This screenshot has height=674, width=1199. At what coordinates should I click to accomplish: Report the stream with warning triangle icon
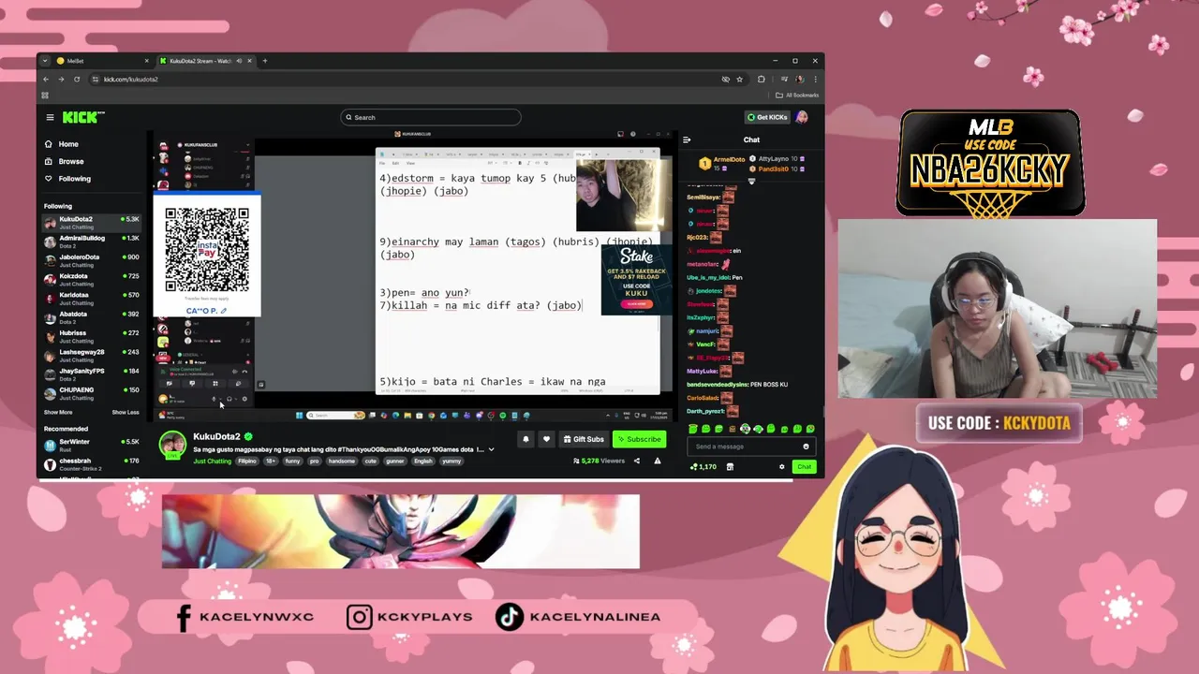point(658,461)
